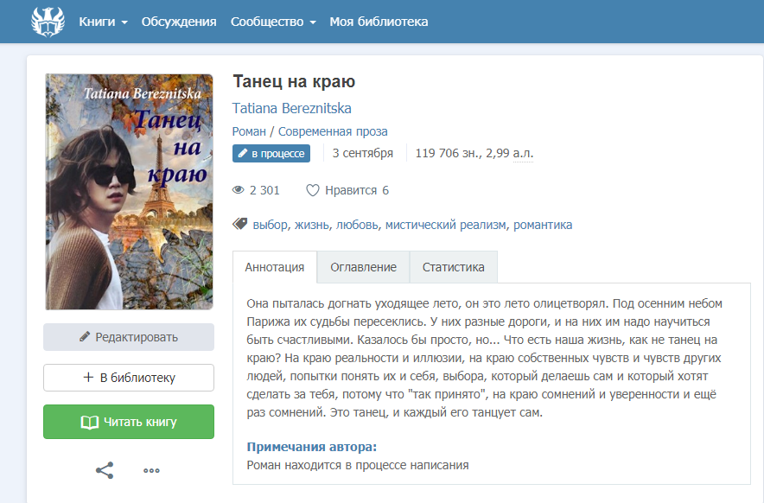Add book with В библиотеку button
The height and width of the screenshot is (503, 764).
click(129, 378)
